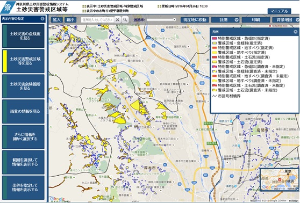Click the address search input field
The image size is (300, 203).
tap(97, 20)
